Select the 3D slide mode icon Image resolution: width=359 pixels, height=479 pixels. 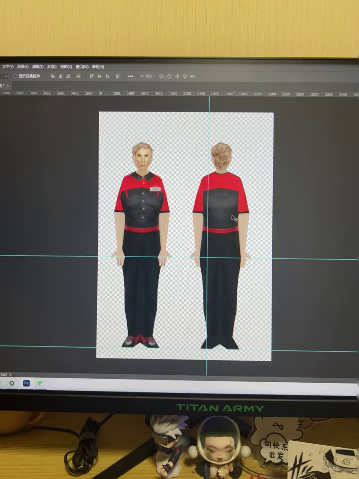point(185,76)
